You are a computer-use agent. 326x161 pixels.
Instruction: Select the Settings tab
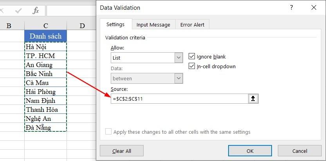(115, 24)
